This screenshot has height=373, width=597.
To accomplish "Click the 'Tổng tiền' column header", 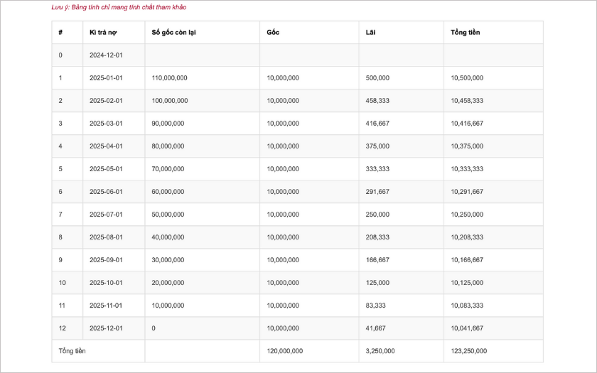I will [x=465, y=33].
